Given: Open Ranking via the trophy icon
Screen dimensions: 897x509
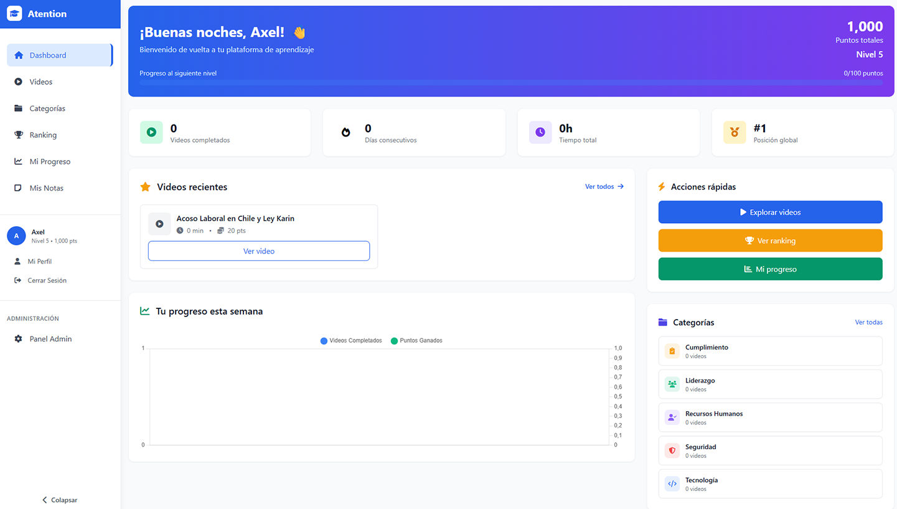Looking at the screenshot, I should (17, 135).
